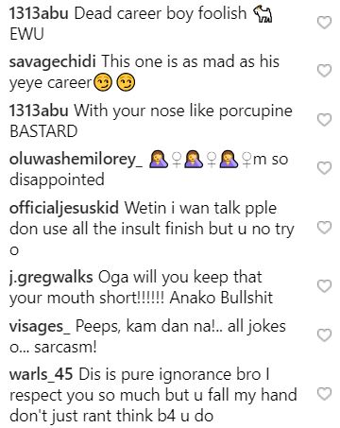Like visages_'s sarcasm comment heart

324,335
